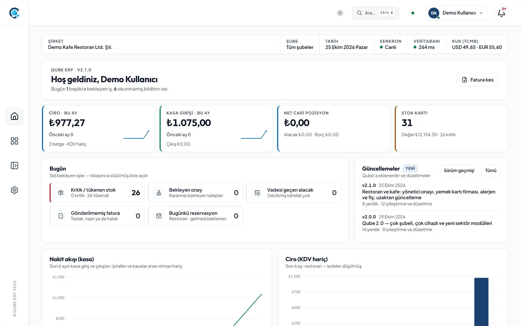Open the home dashboard sidebar icon
Image resolution: width=521 pixels, height=326 pixels.
[14, 116]
